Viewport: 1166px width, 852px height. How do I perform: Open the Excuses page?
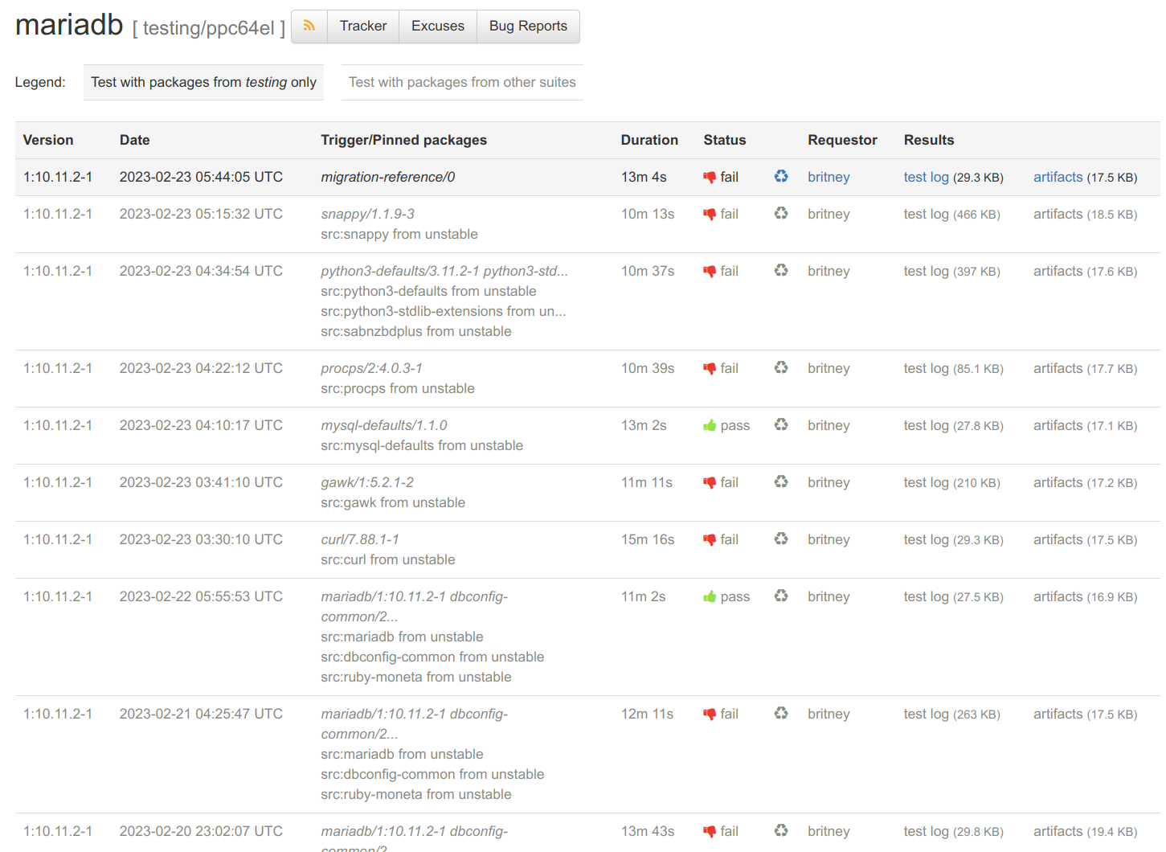click(437, 27)
